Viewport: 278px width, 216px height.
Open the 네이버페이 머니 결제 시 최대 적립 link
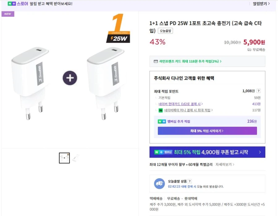188,110
